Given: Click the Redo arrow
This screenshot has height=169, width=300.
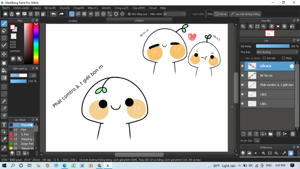Looking at the screenshot, I should point(61,14).
